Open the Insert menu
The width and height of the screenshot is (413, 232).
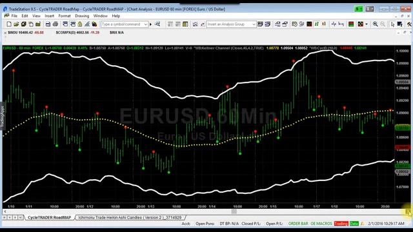pos(49,16)
